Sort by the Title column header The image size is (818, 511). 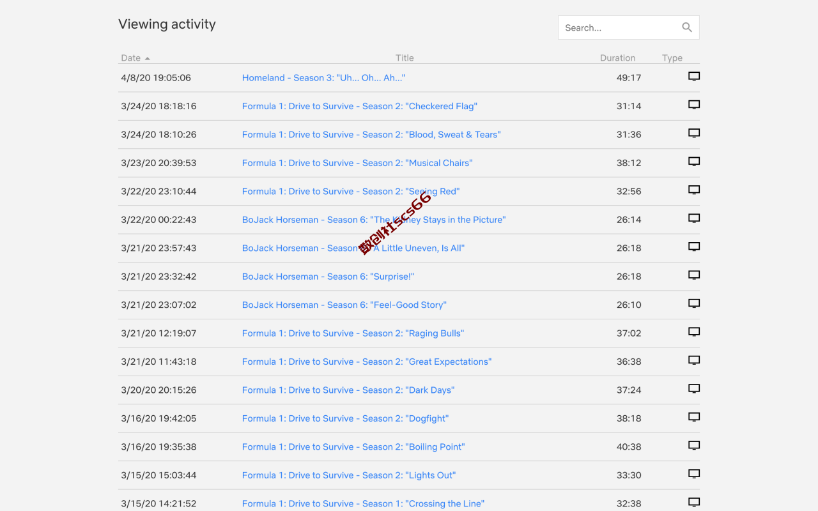(x=405, y=58)
